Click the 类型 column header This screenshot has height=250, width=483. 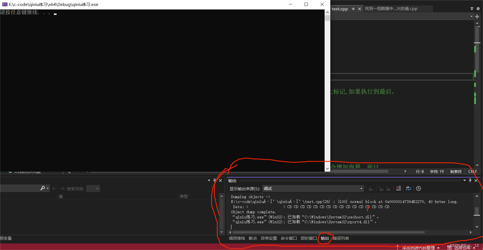click(x=184, y=196)
